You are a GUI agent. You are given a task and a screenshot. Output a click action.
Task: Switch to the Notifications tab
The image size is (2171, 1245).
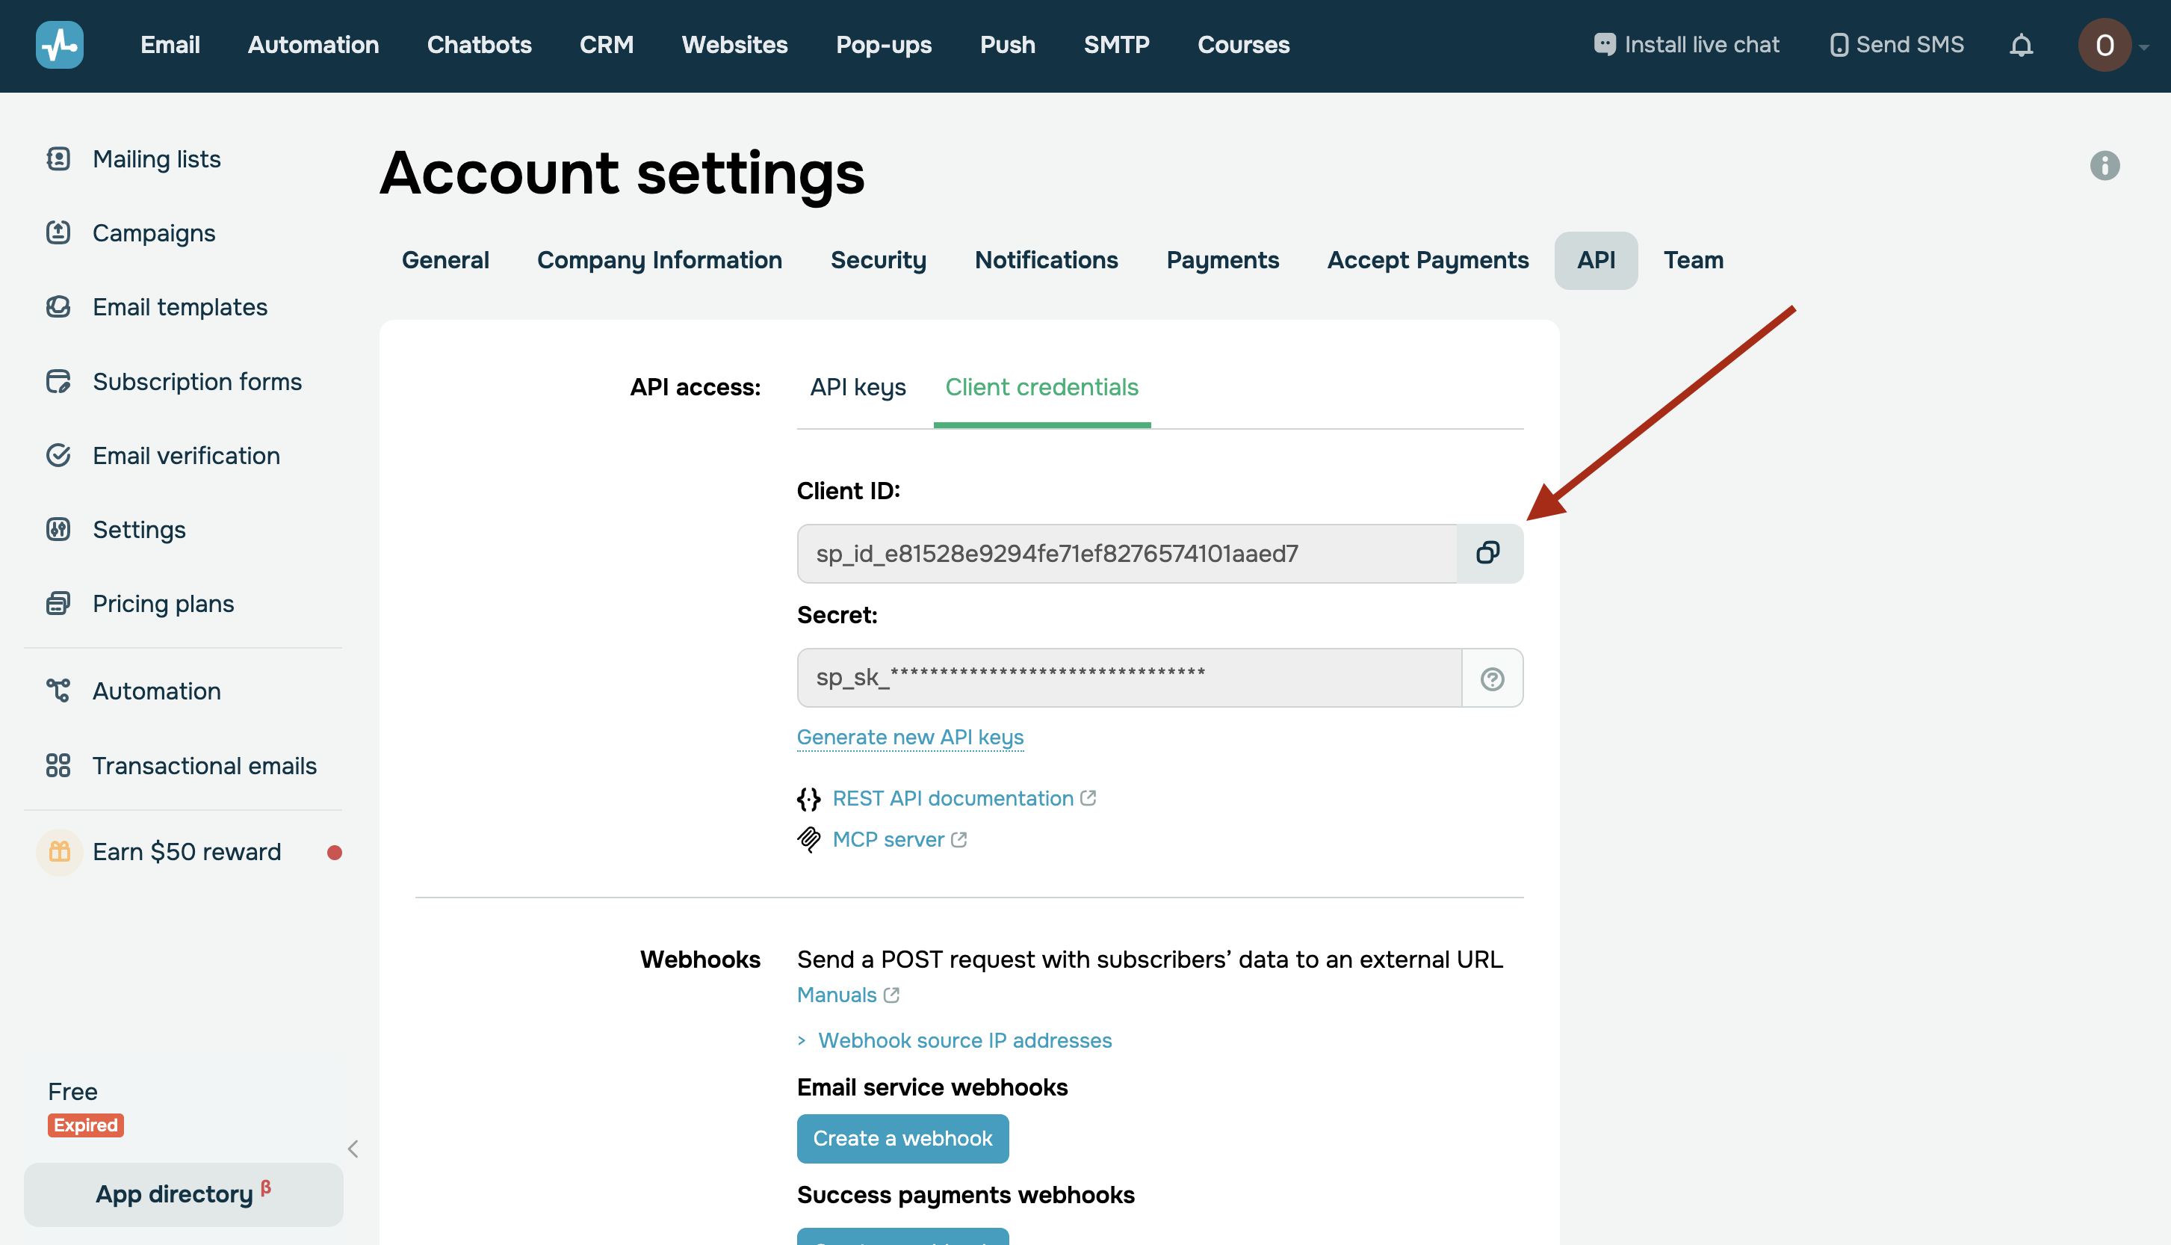[1046, 260]
